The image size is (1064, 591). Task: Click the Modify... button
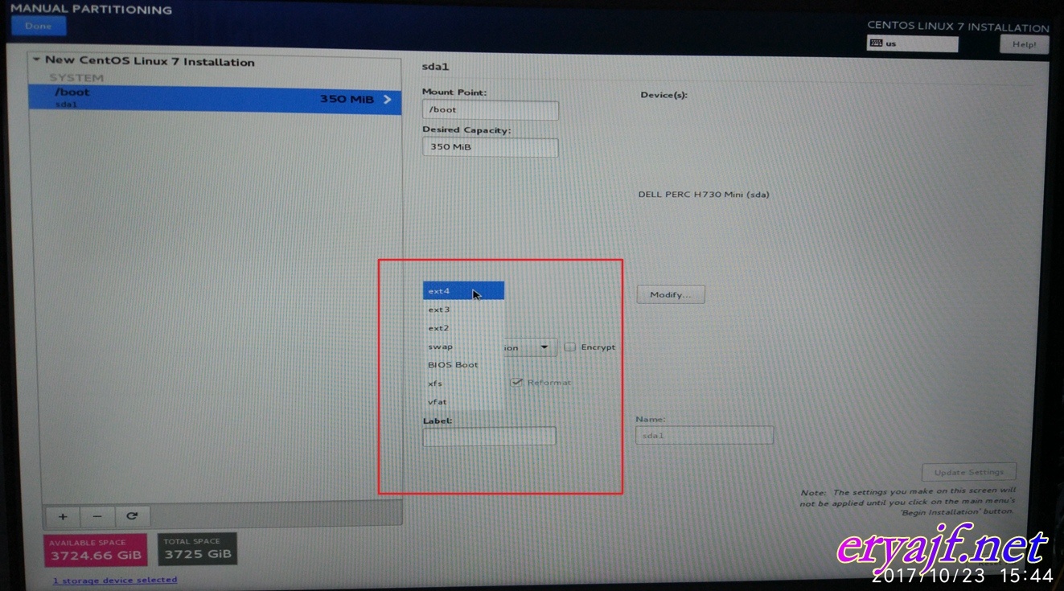click(670, 295)
